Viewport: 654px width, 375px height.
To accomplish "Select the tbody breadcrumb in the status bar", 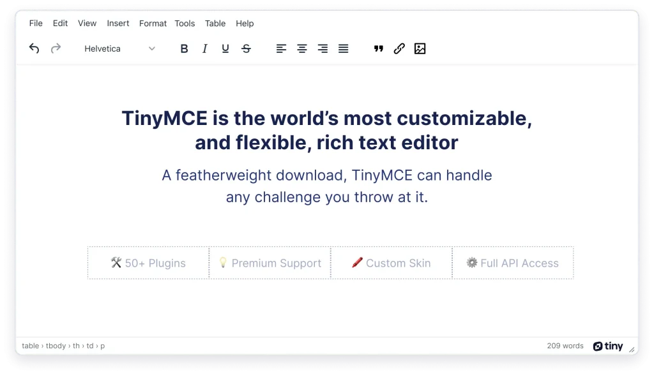I will point(56,346).
